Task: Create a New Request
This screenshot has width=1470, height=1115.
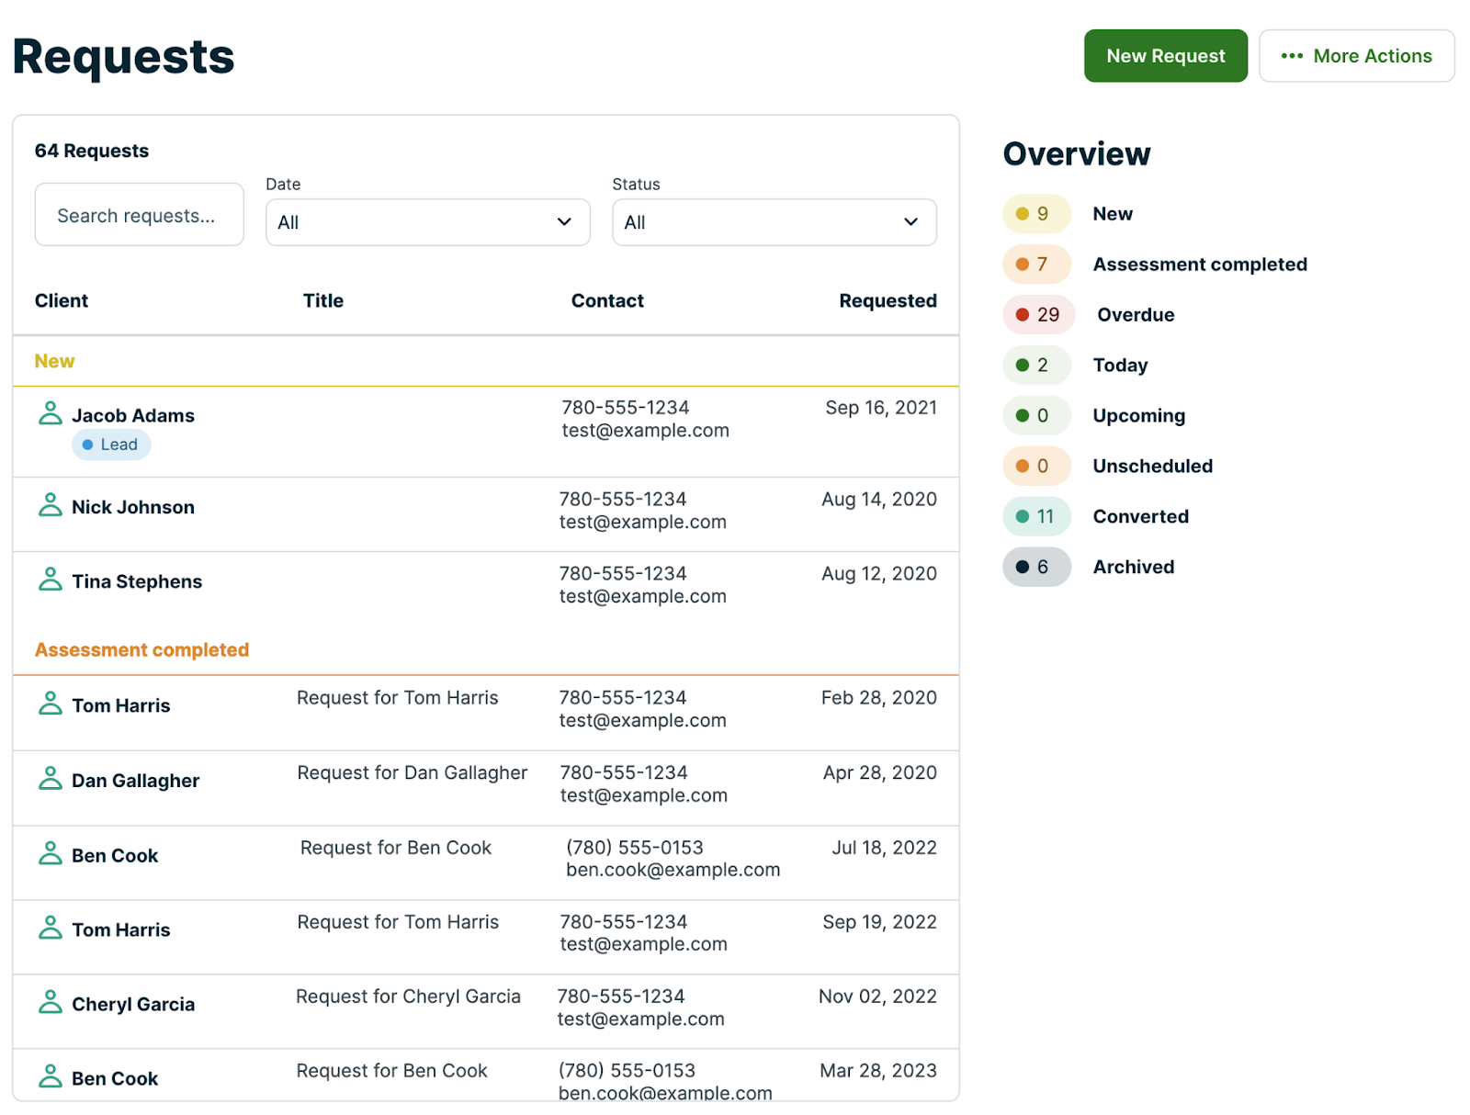Action: coord(1165,56)
